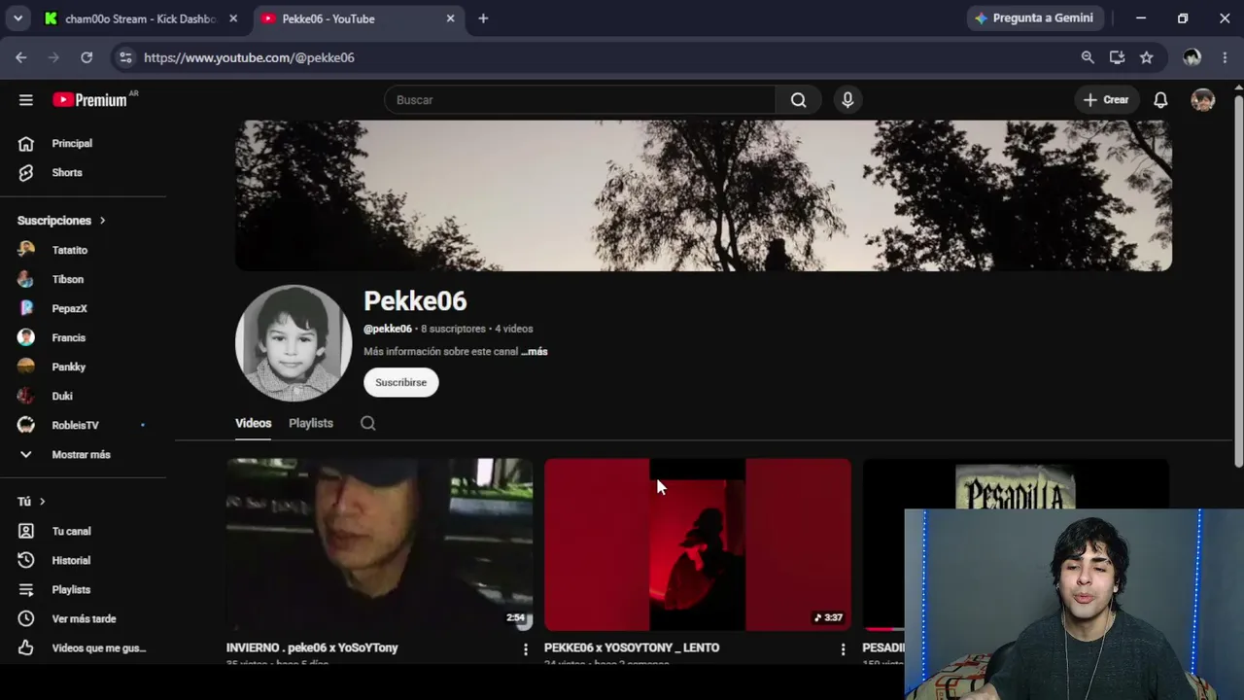Viewport: 1244px width, 700px height.
Task: Expand the Suscripciones section header
Action: pyautogui.click(x=61, y=221)
